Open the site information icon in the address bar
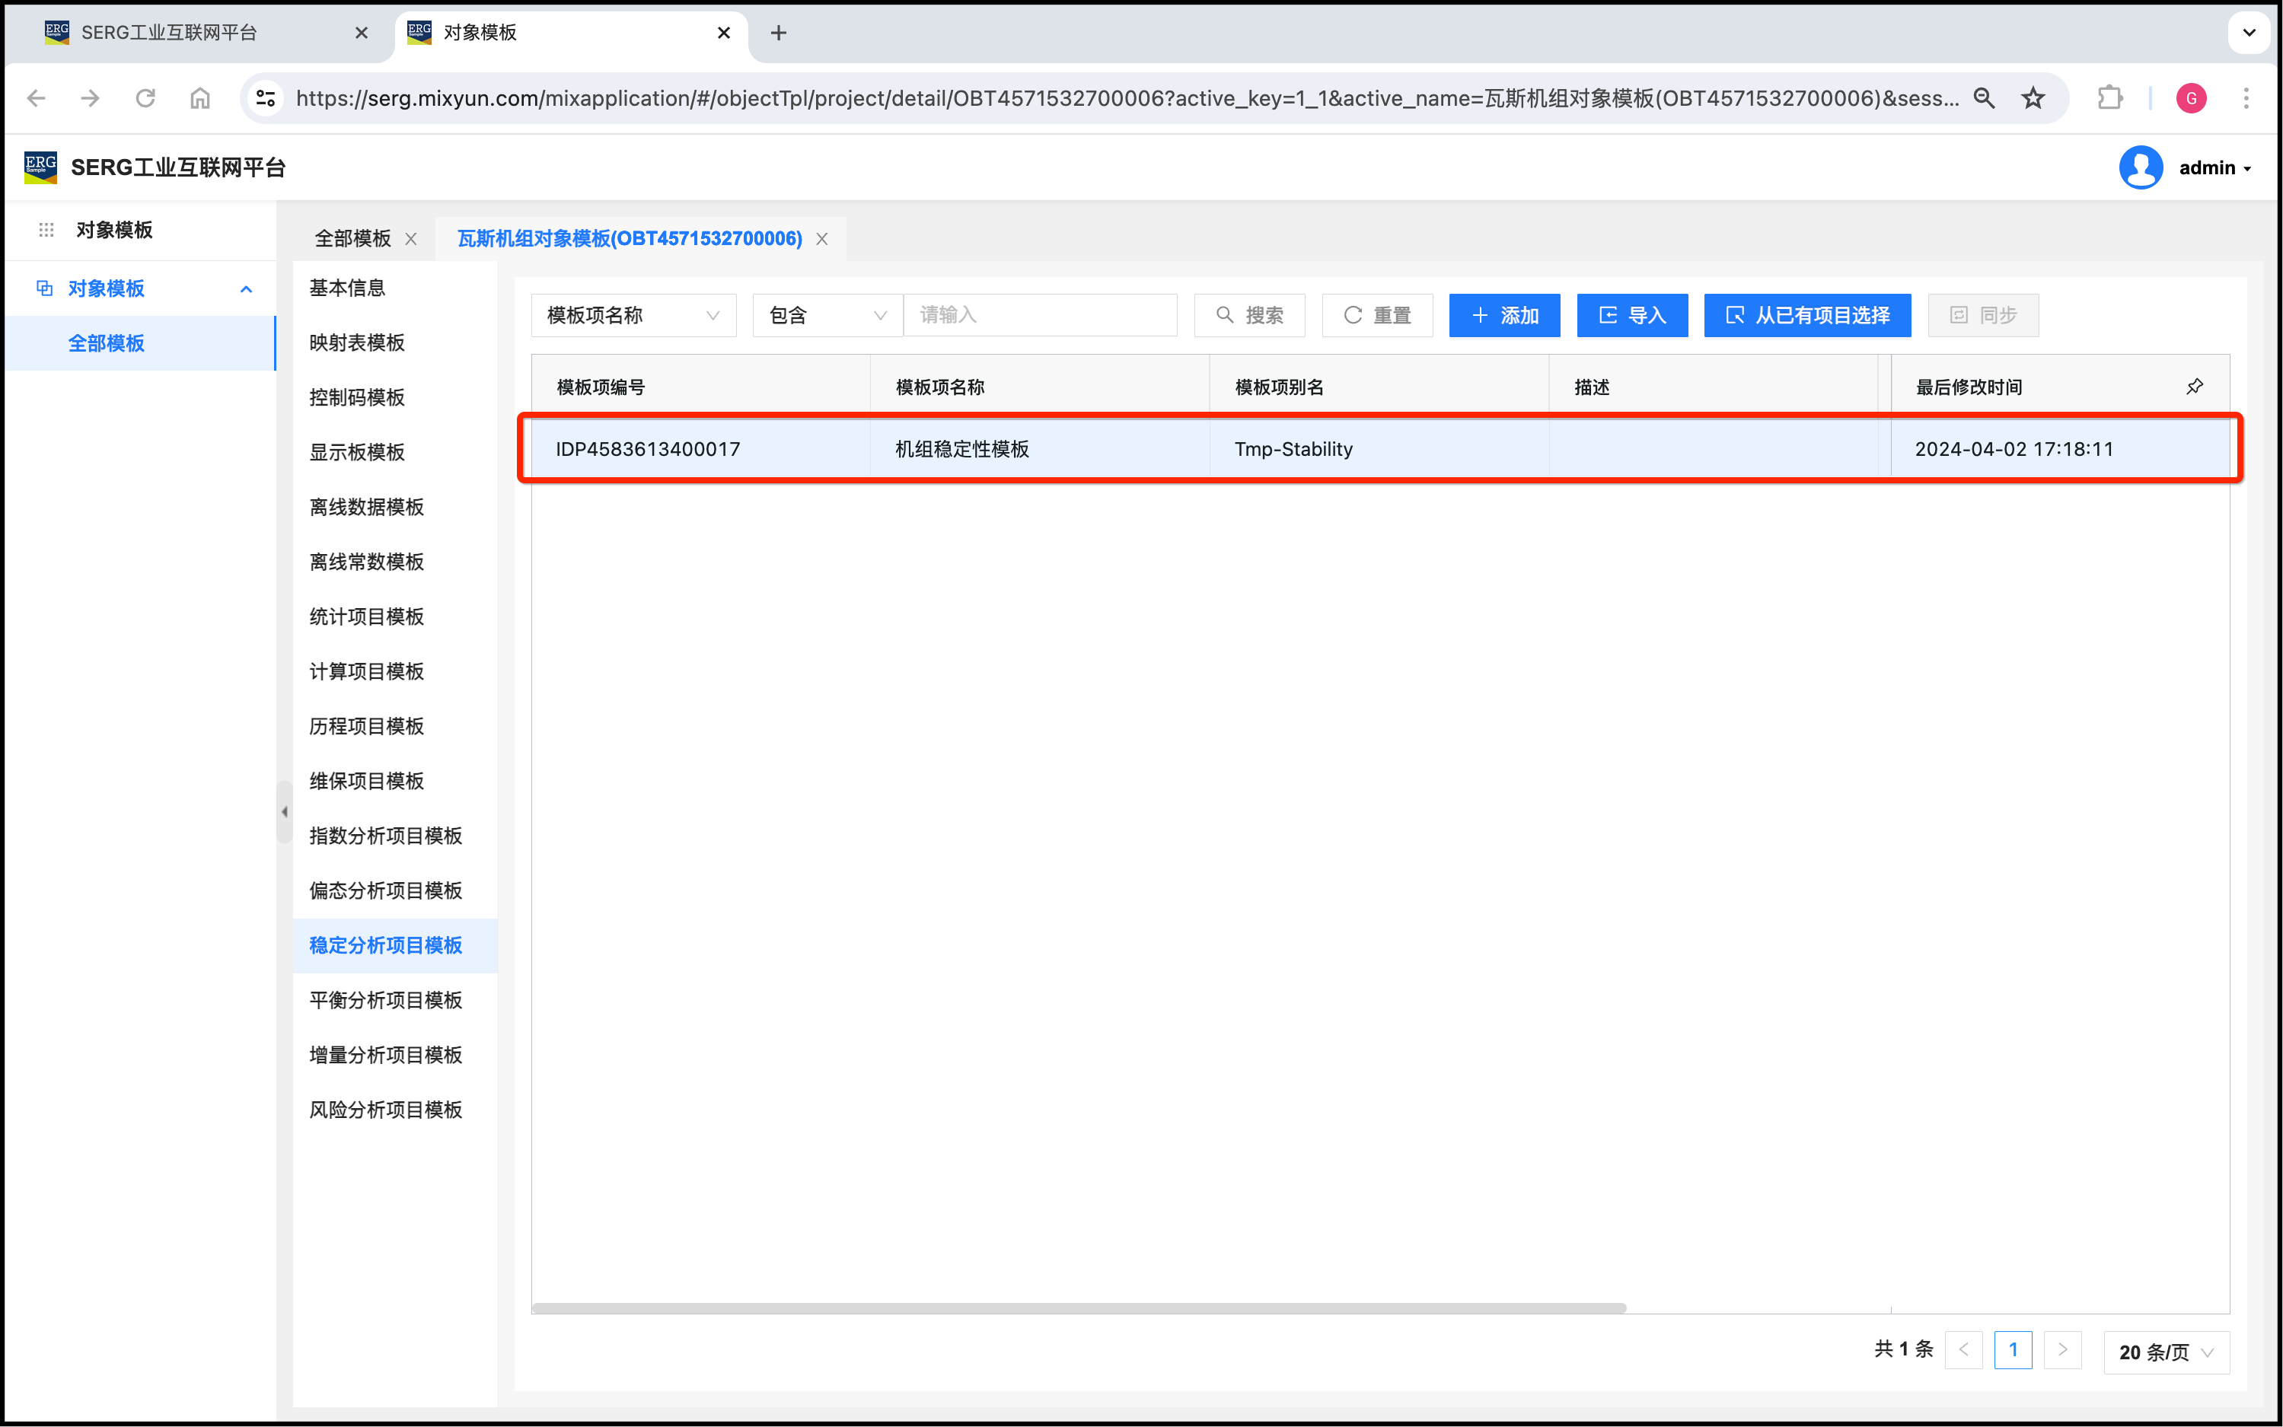This screenshot has height=1427, width=2283. [x=266, y=98]
